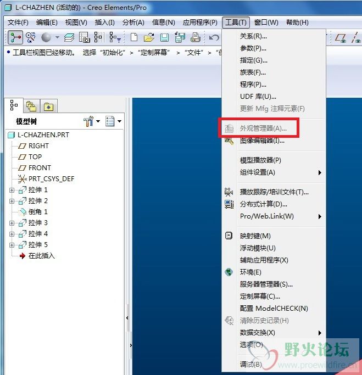Expand the 拉伸 4 feature node
The height and width of the screenshot is (375, 362).
(12, 234)
